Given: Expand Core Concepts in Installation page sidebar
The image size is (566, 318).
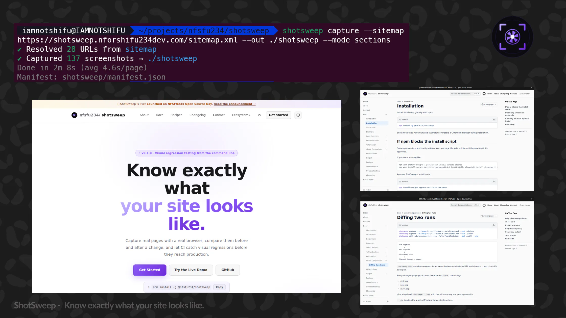Looking at the screenshot, I should click(x=386, y=136).
